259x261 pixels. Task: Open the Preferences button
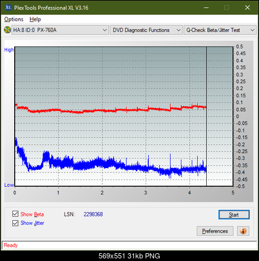point(215,231)
